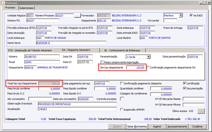The image size is (212, 132).
Task: Click the Gerar Movimentos button
Action: point(137,126)
